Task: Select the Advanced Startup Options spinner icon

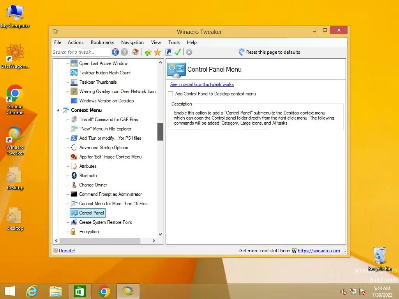Action: tap(74, 148)
